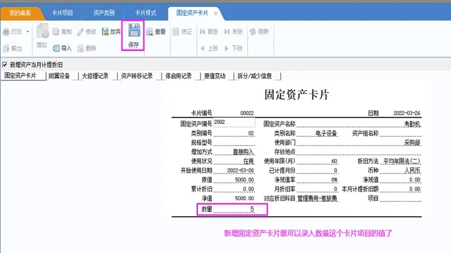451x253 pixels.
Task: Click the 对应折旧科目 value 管理费用-差旅费
Action: pyautogui.click(x=317, y=199)
